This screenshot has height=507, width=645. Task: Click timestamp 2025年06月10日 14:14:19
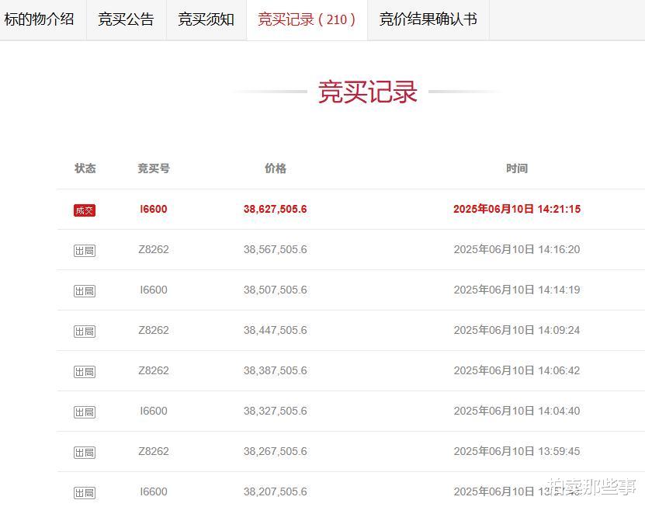point(517,290)
